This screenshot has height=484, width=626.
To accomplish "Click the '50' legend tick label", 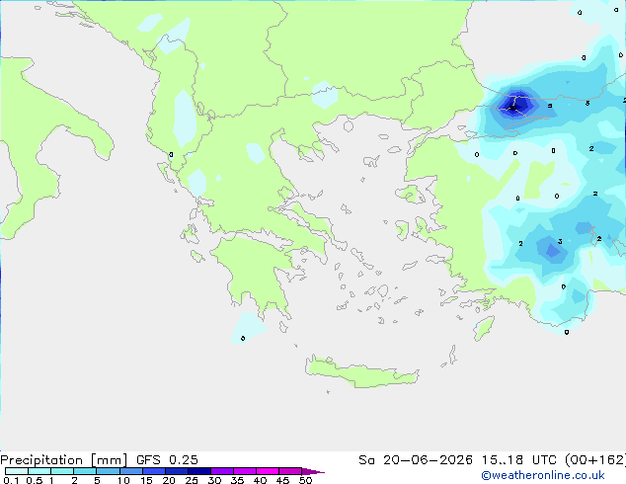I will pyautogui.click(x=305, y=480).
